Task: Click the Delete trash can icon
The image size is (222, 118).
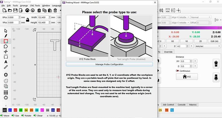Action: (x=55, y=11)
